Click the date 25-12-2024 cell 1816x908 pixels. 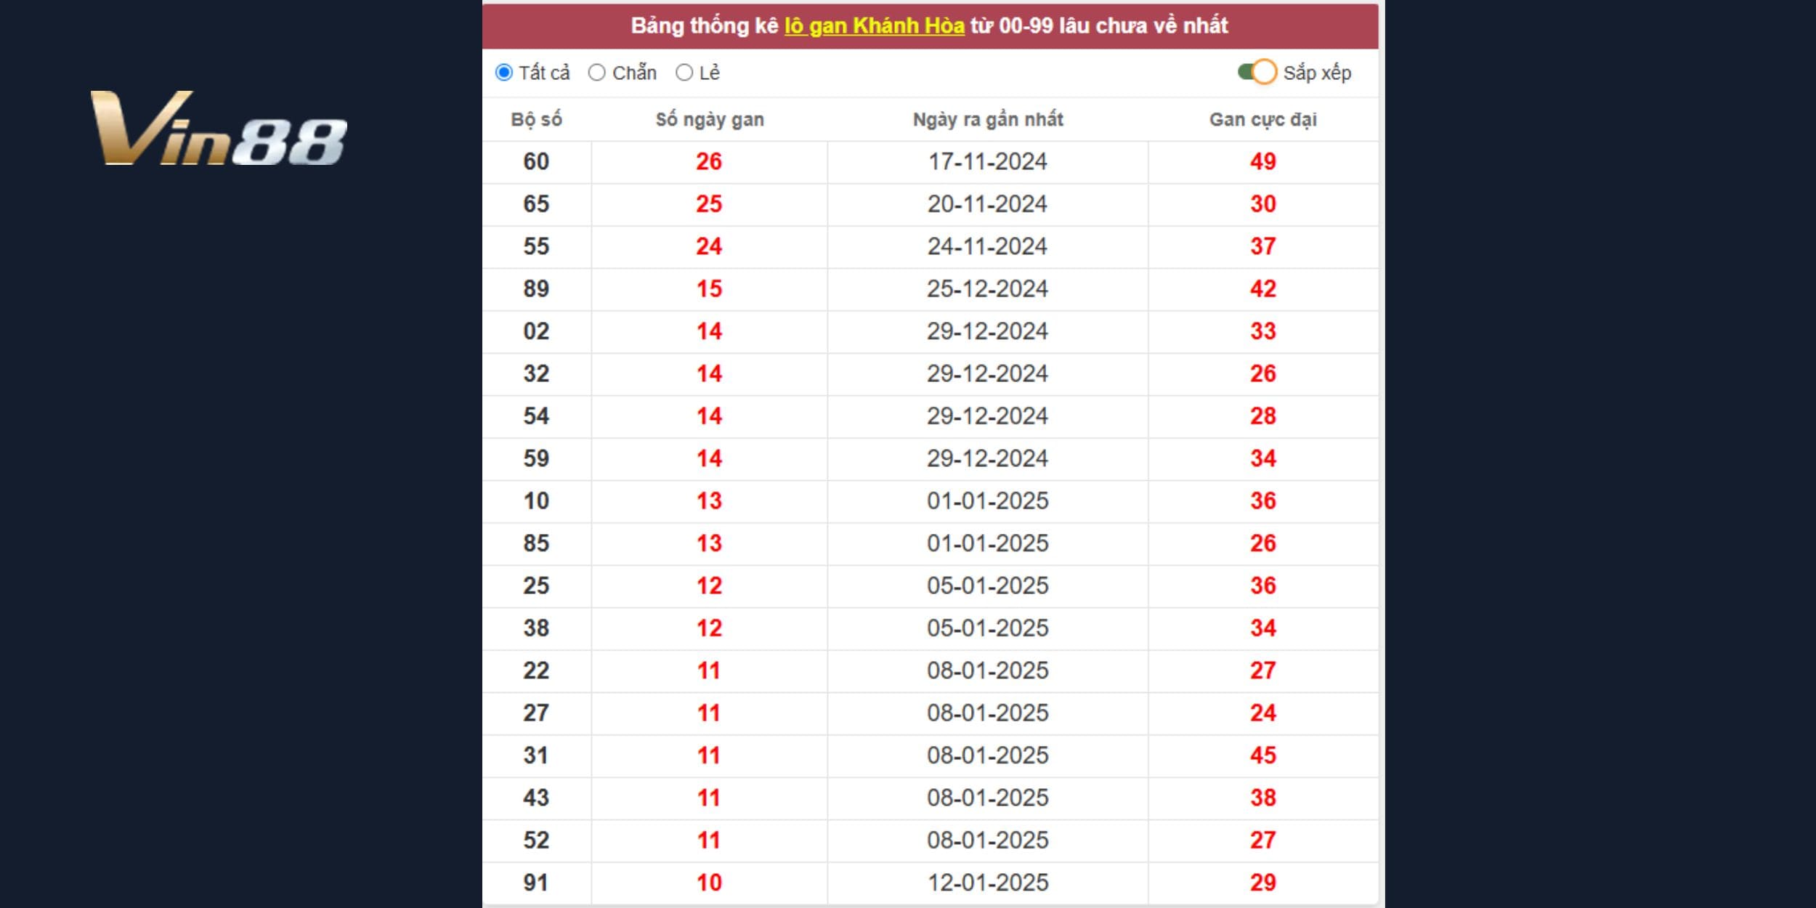pyautogui.click(x=987, y=289)
